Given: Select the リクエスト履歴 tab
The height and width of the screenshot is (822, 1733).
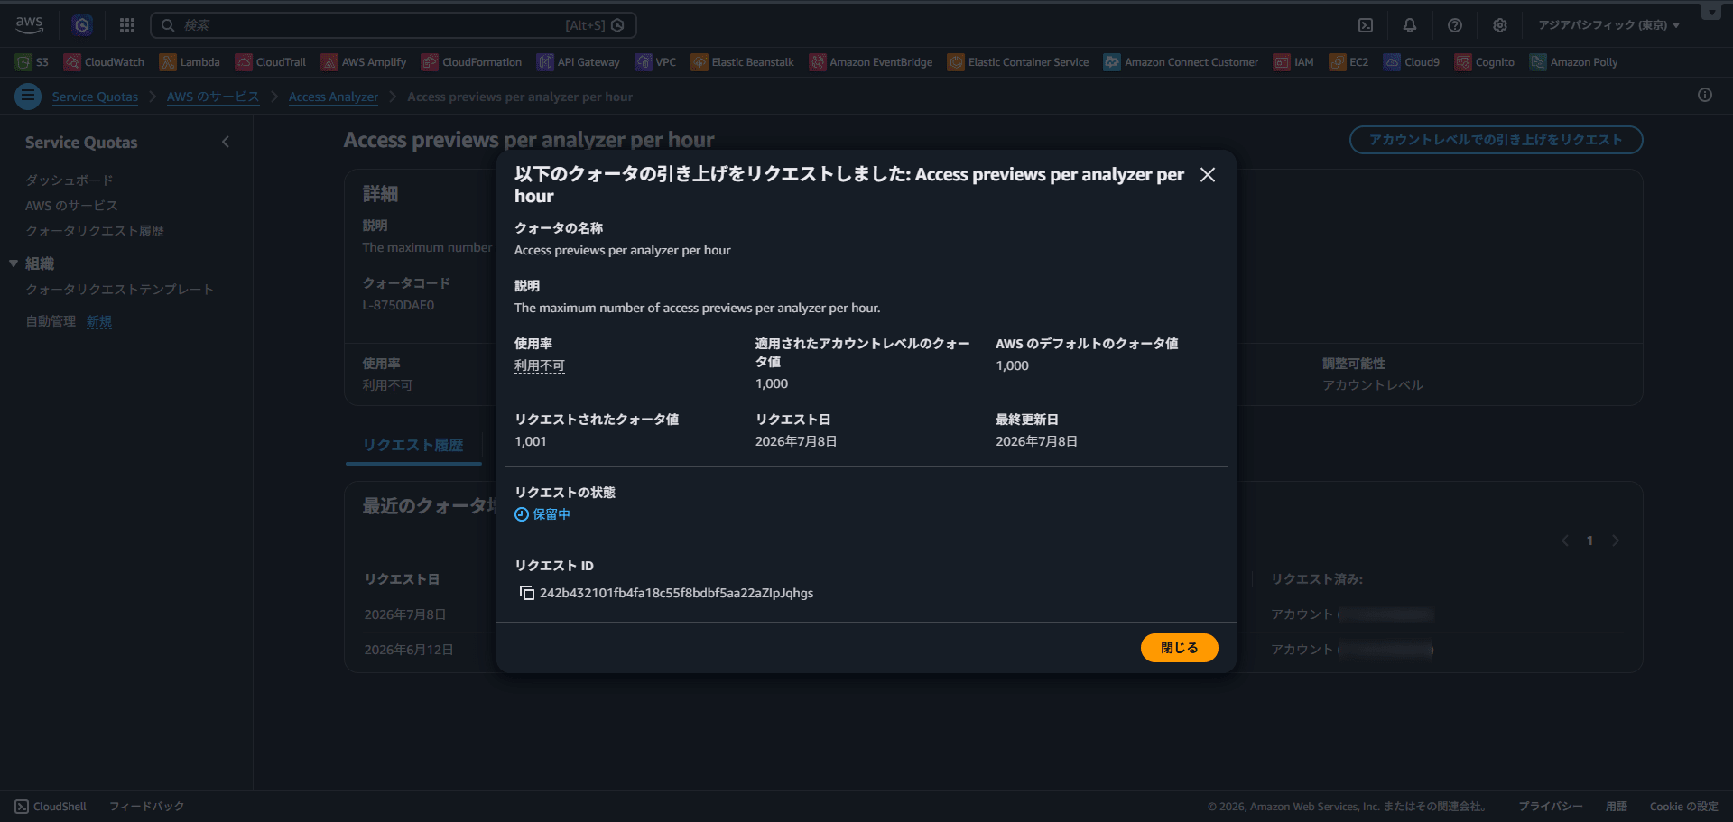Looking at the screenshot, I should [x=413, y=445].
